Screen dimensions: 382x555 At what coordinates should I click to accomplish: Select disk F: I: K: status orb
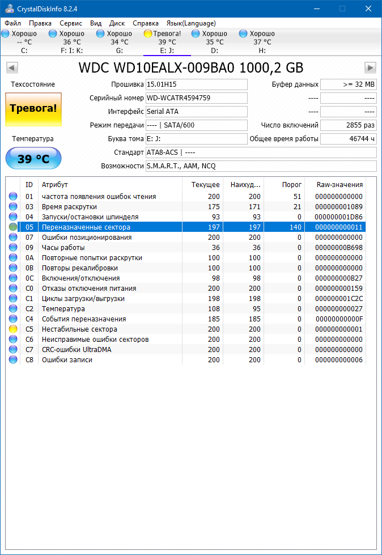point(53,33)
